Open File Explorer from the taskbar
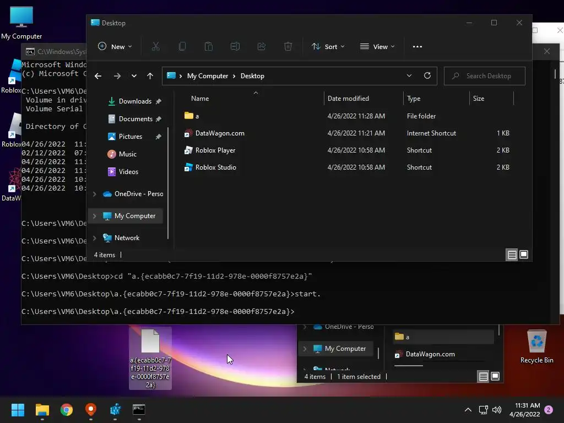564x423 pixels. point(42,410)
